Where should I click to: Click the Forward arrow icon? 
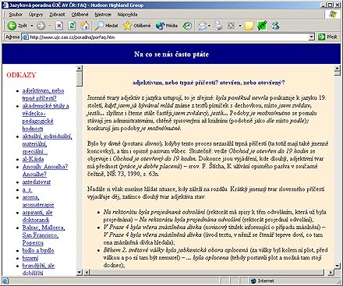coord(41,26)
